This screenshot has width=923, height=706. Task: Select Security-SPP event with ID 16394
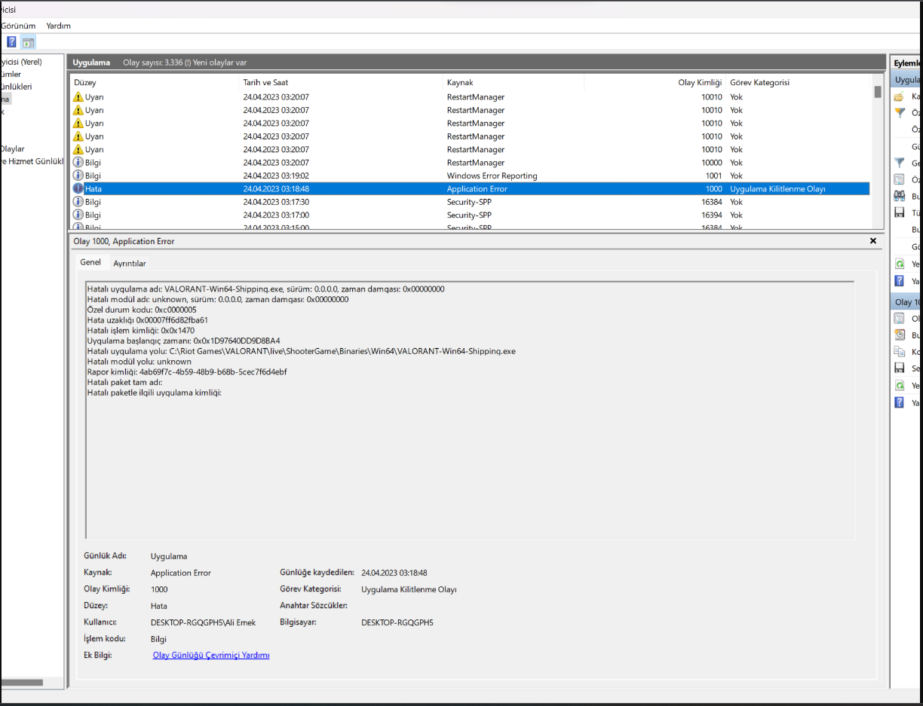(x=470, y=215)
